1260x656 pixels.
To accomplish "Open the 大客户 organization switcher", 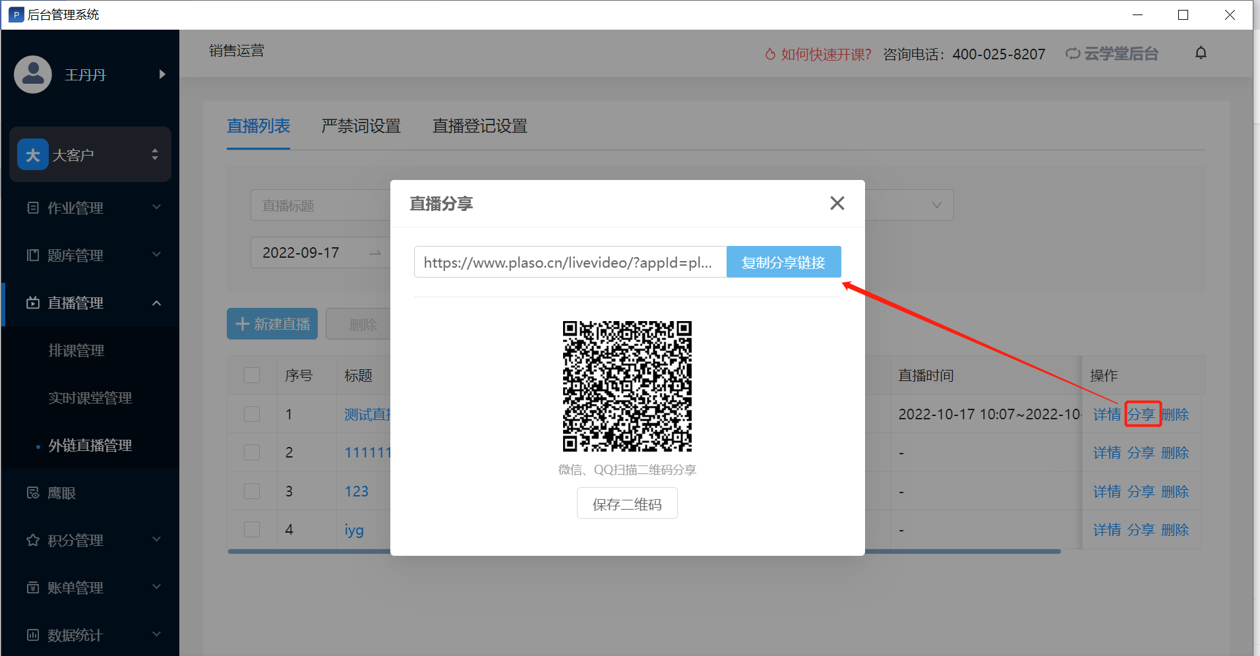I will [x=90, y=154].
